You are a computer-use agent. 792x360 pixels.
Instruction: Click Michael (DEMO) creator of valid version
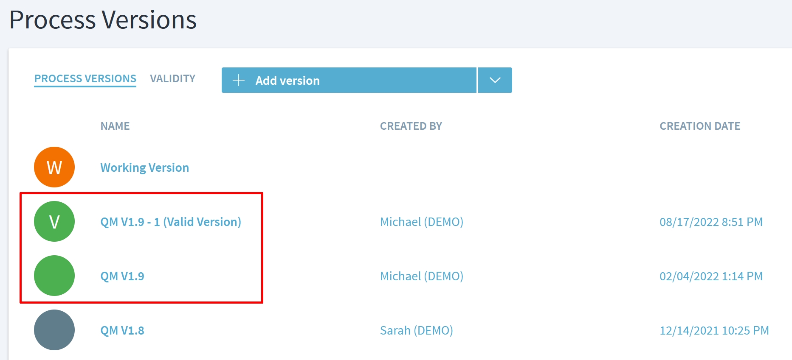click(421, 222)
